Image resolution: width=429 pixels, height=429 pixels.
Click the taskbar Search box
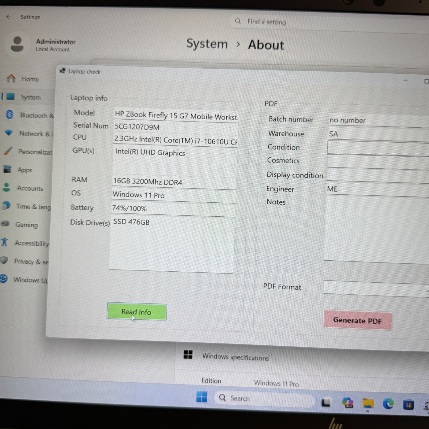(x=264, y=399)
